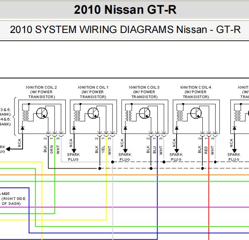This screenshot has width=249, height=240.
Task: Click the "BLK" wire label under Ignition Coil 2
Action: tap(45, 149)
